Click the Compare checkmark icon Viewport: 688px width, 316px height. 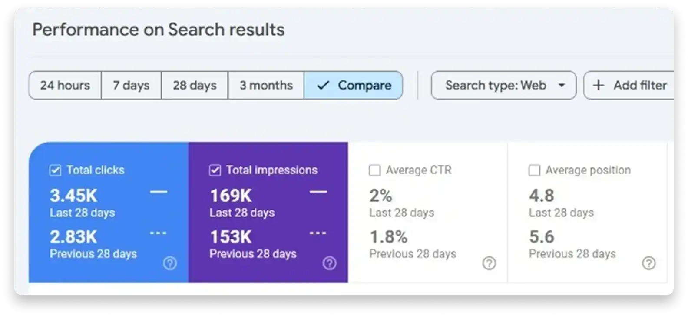coord(323,85)
